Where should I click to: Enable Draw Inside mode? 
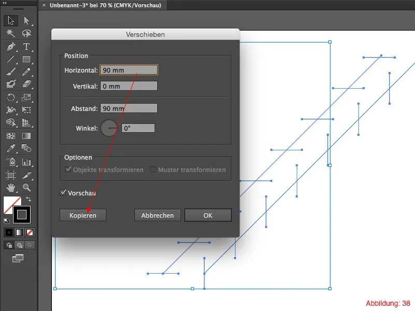tap(30, 245)
